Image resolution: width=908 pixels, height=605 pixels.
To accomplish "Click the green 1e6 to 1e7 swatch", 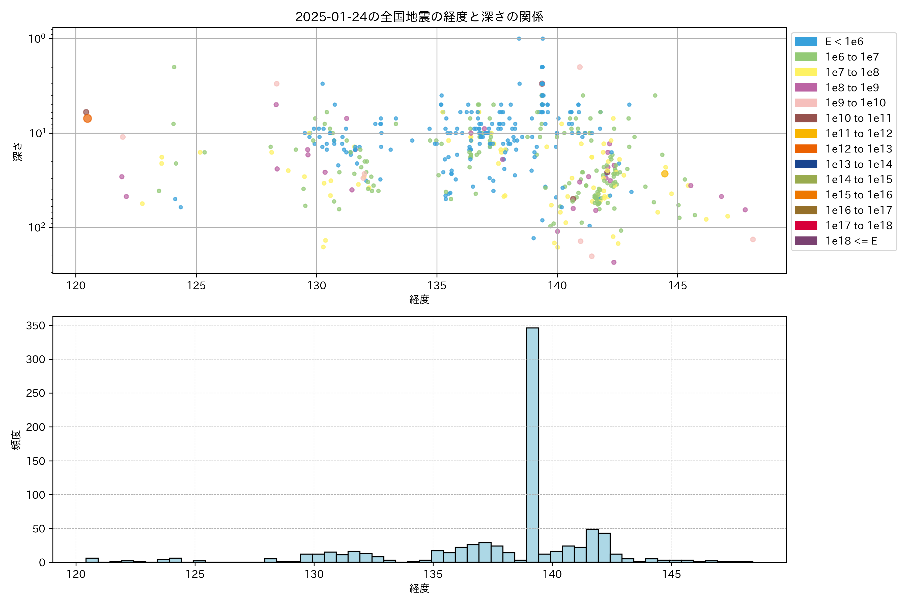I will coord(806,57).
